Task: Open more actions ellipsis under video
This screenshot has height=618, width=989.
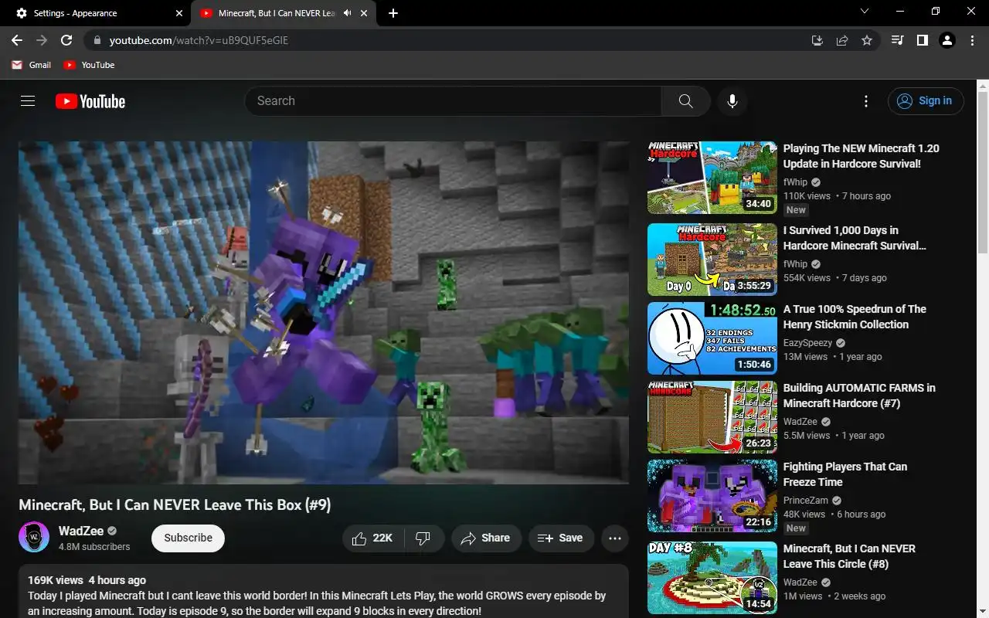Action: [x=615, y=538]
